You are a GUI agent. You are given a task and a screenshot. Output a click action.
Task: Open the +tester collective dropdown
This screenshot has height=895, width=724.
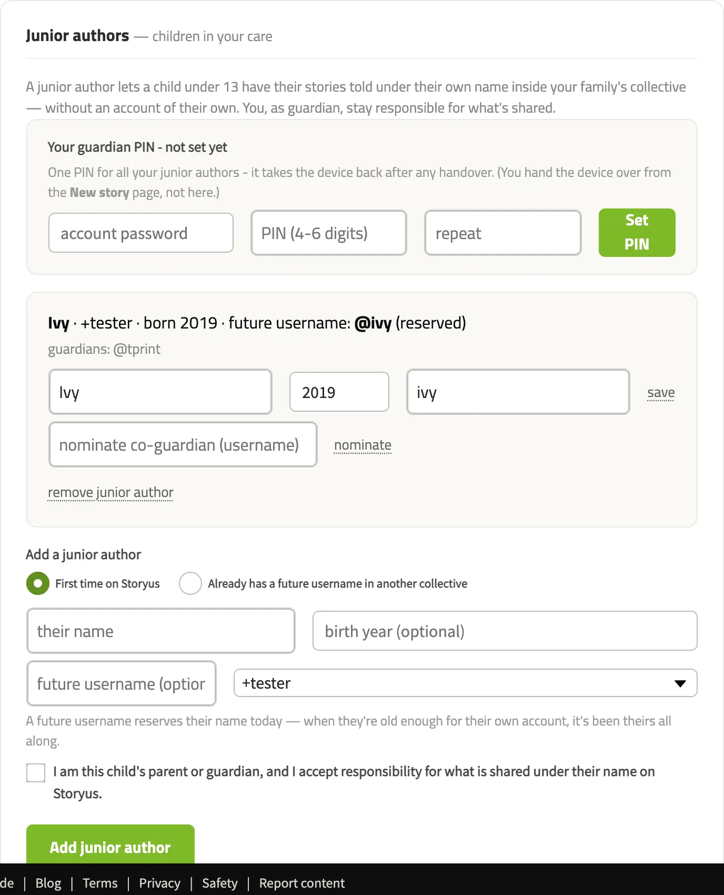click(x=466, y=683)
